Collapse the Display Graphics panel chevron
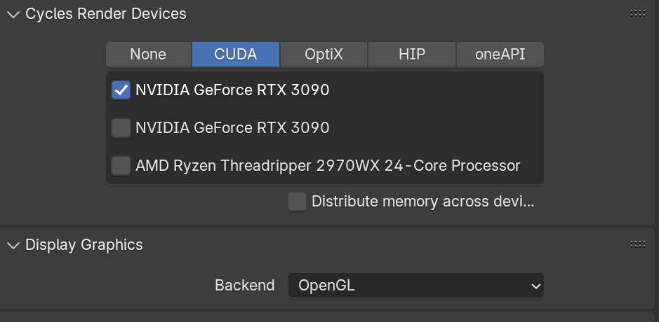659x322 pixels. pos(13,245)
